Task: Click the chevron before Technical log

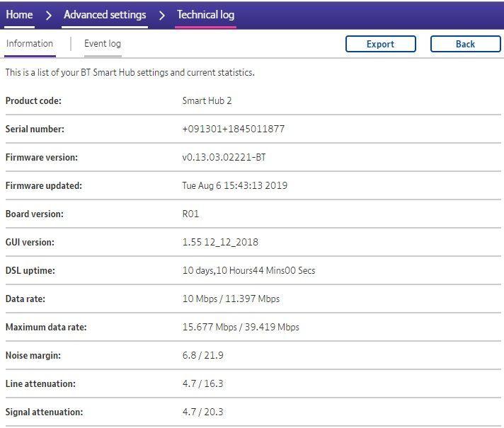Action: [x=162, y=15]
